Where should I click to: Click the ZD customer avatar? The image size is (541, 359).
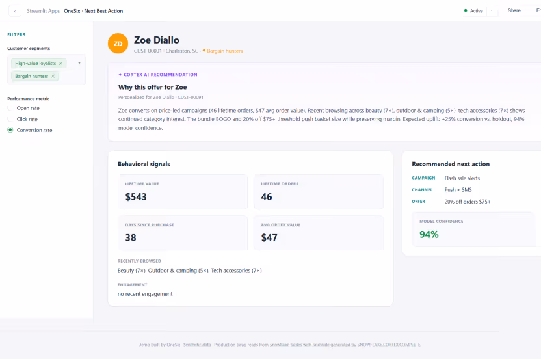tap(118, 44)
